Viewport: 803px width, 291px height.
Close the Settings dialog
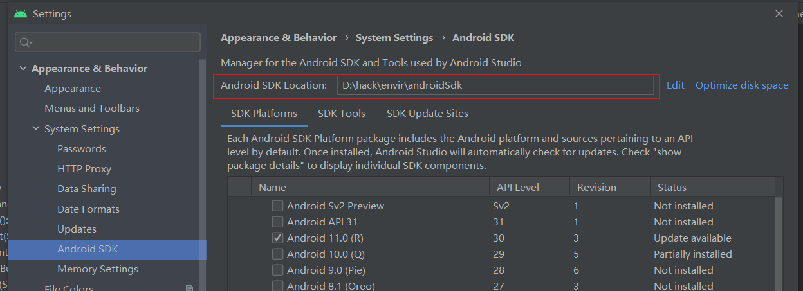[x=779, y=13]
